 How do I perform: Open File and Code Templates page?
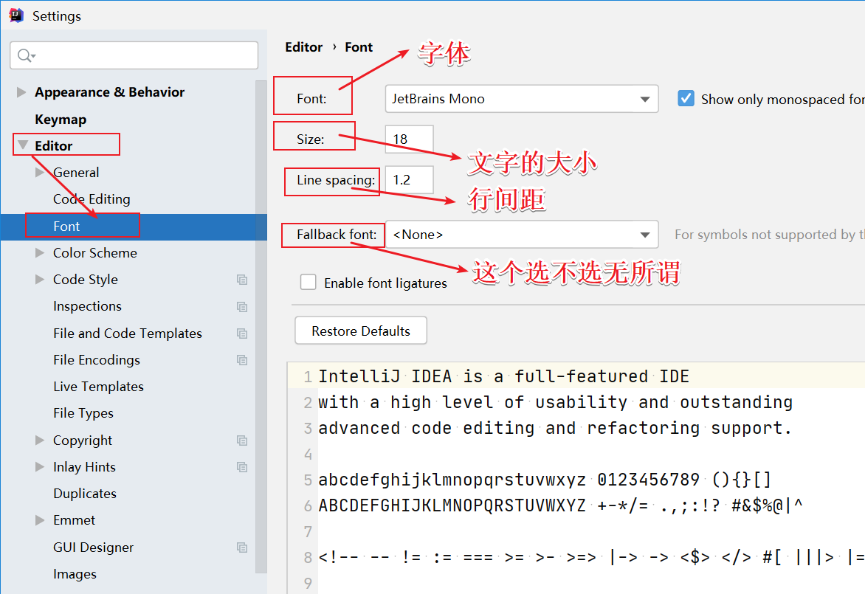[x=128, y=333]
